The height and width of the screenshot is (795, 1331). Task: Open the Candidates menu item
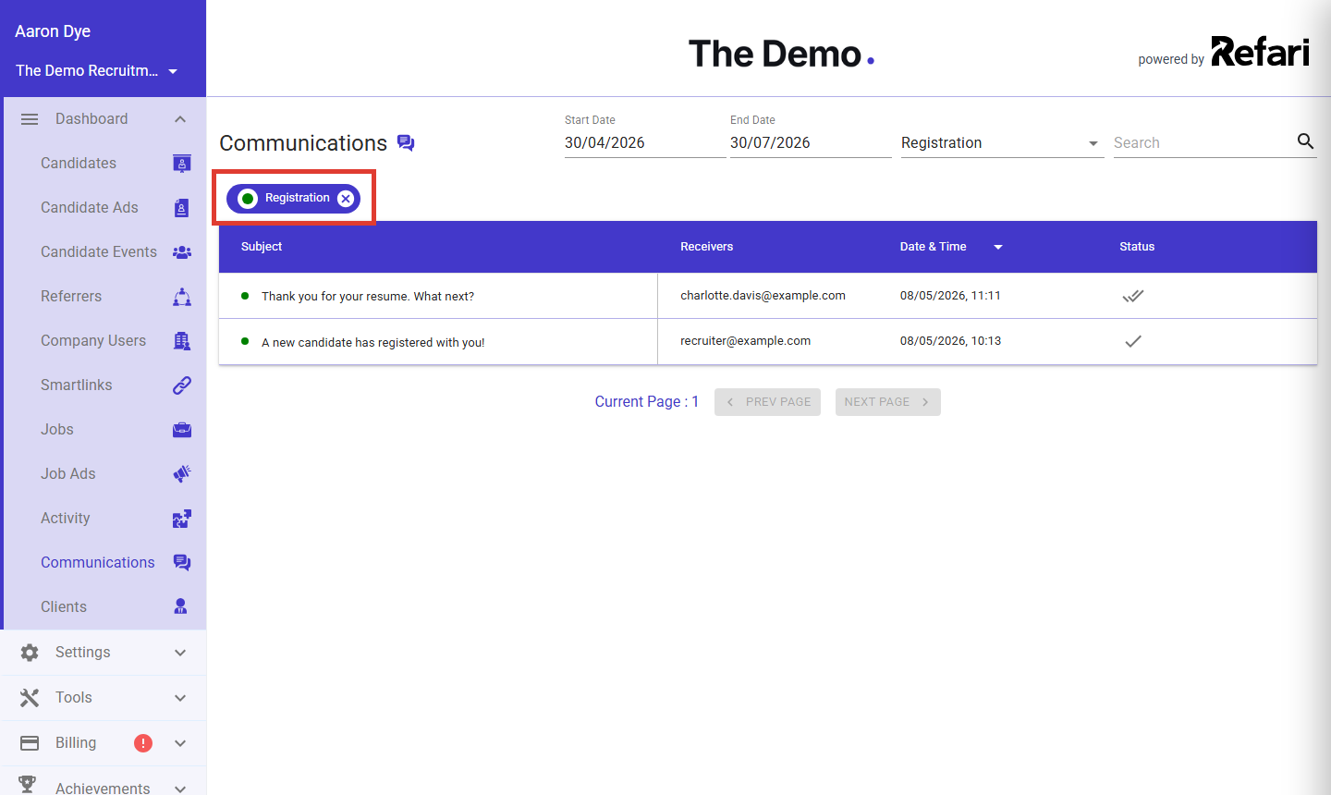[79, 164]
